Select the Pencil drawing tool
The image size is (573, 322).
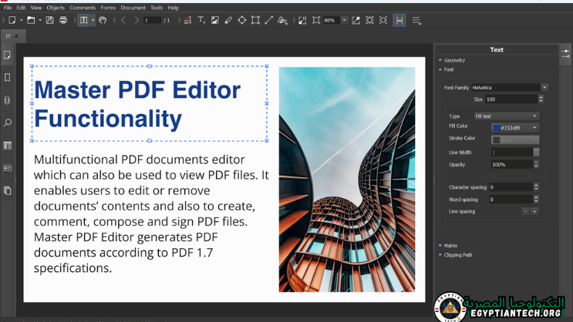pos(228,20)
